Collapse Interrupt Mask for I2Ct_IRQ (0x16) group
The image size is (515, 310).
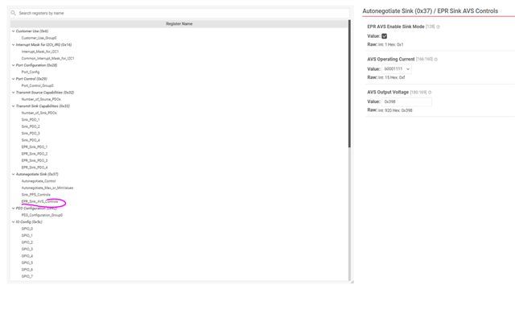14,45
